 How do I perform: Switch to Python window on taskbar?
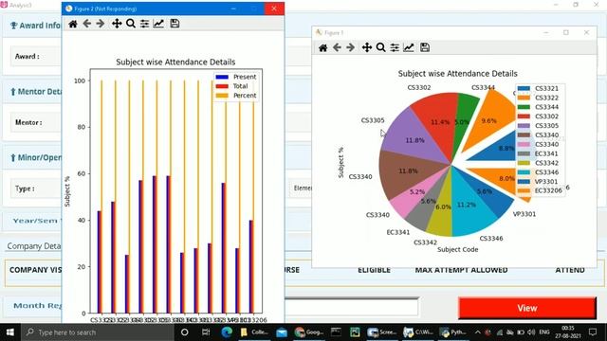tap(453, 332)
